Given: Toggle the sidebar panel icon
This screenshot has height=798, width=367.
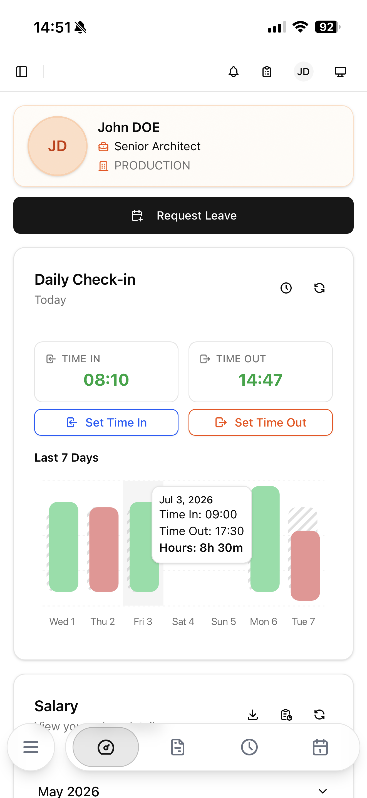Looking at the screenshot, I should pyautogui.click(x=22, y=72).
